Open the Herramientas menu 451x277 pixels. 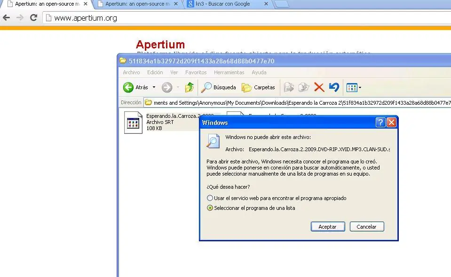229,72
